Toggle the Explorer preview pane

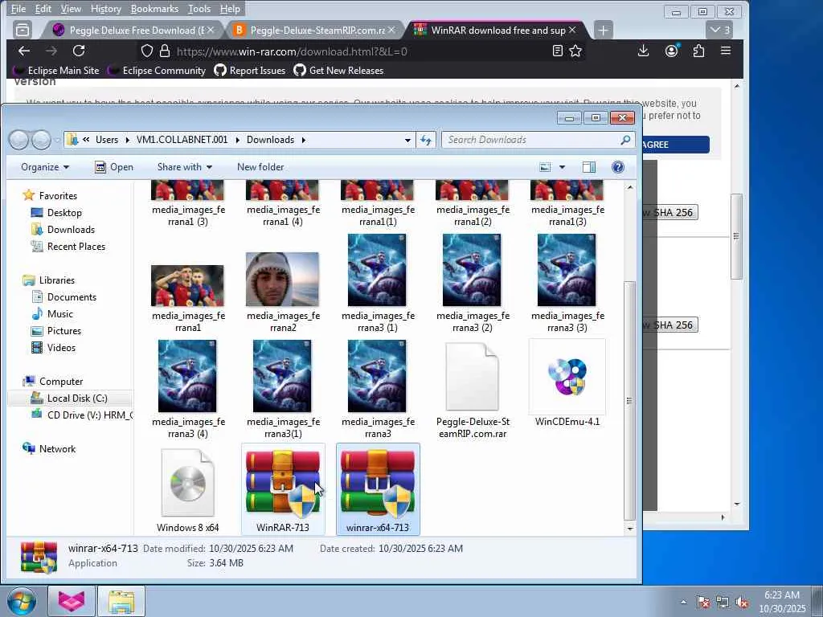coord(589,167)
